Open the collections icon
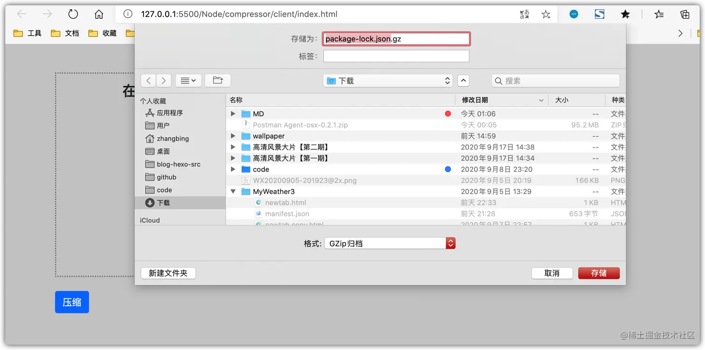 [x=685, y=14]
